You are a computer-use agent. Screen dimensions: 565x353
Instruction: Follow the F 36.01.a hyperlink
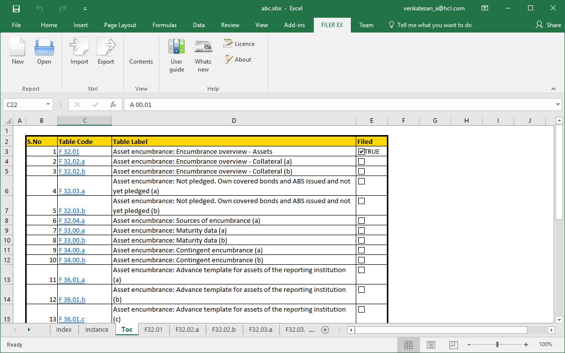[72, 280]
